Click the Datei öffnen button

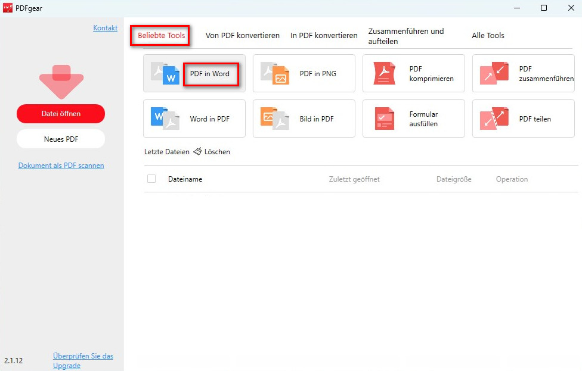tap(60, 114)
